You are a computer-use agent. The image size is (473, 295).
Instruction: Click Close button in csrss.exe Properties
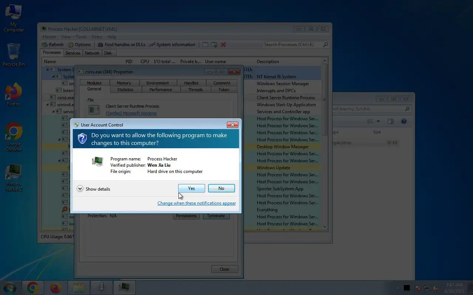[225, 269]
